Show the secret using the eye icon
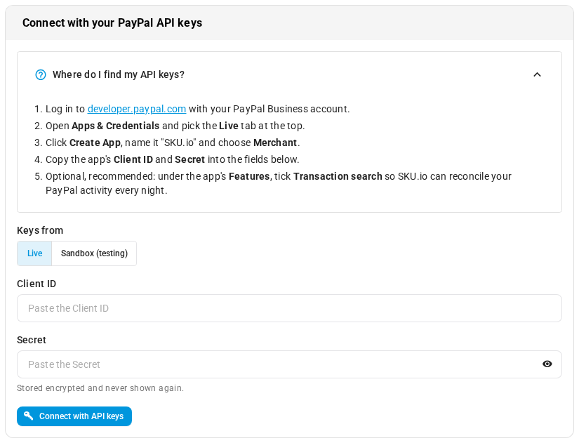The height and width of the screenshot is (443, 579). (x=547, y=364)
